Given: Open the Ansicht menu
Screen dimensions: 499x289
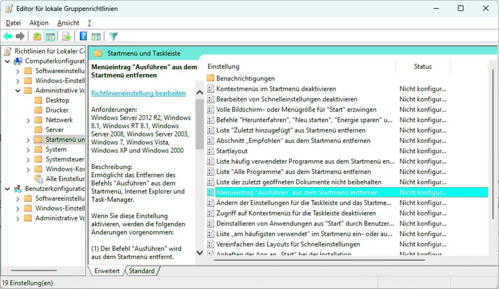Looking at the screenshot, I should point(68,23).
